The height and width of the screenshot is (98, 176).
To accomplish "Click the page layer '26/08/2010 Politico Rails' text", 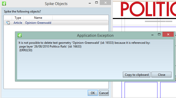I will tap(50, 46).
